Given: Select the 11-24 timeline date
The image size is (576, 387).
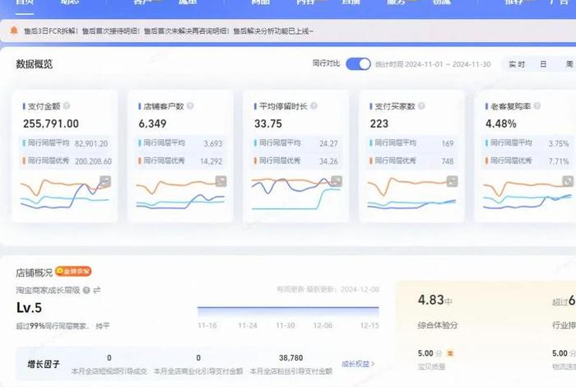Looking at the screenshot, I should click(x=248, y=325).
